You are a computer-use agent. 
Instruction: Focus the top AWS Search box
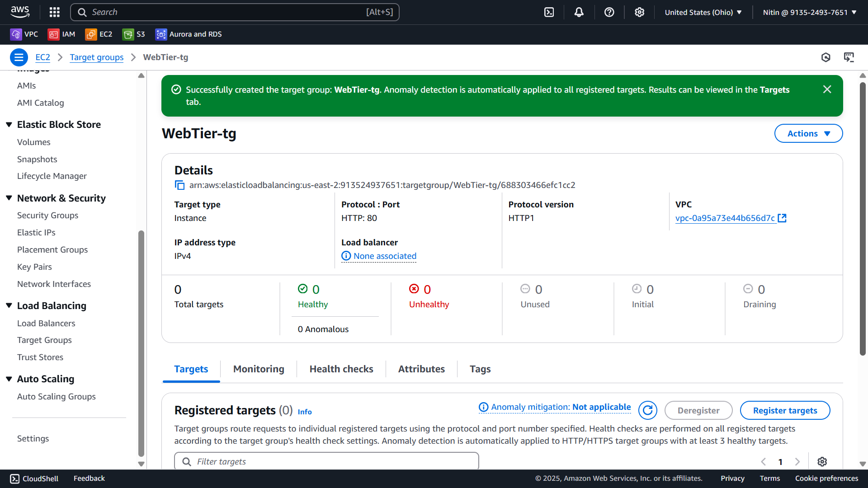pos(235,12)
